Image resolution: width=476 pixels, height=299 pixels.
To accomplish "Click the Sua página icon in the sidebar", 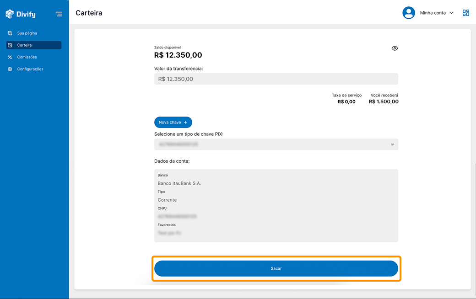I will (10, 33).
